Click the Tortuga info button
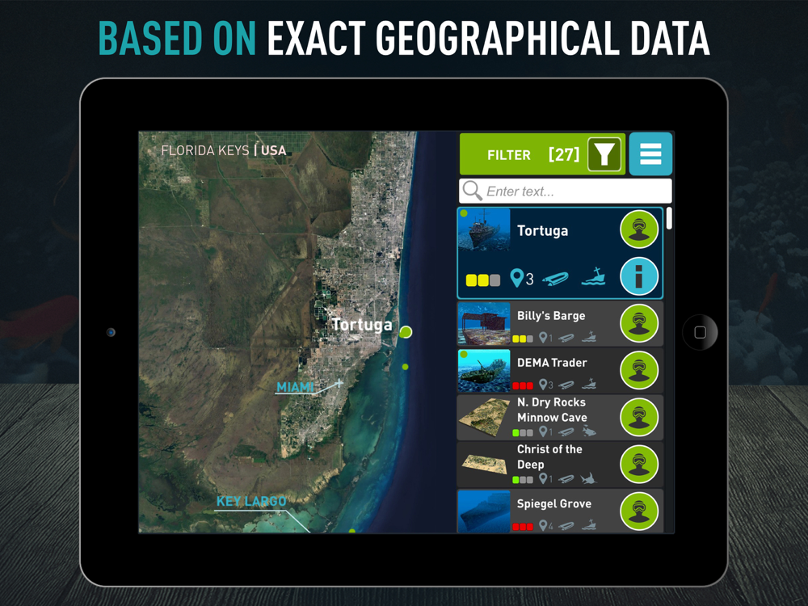The width and height of the screenshot is (808, 606). click(639, 276)
